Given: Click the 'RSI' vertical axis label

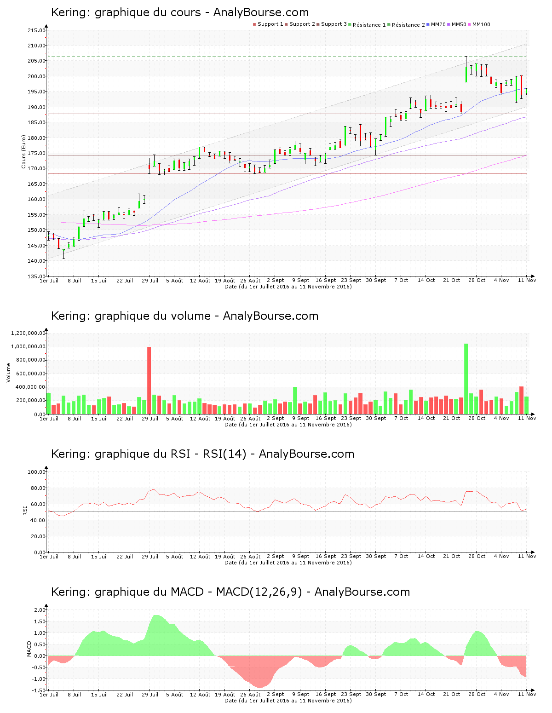Looking at the screenshot, I should click(x=24, y=510).
